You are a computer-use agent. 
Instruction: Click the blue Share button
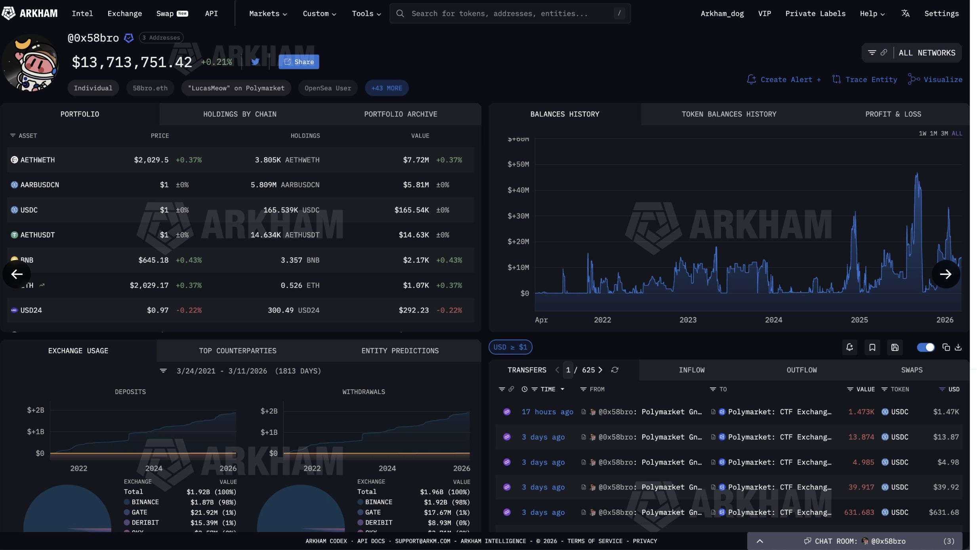click(x=299, y=62)
